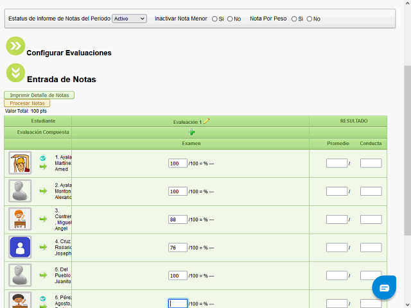Click Valor Total: 100 pts text
The image size is (411, 308).
(x=26, y=111)
